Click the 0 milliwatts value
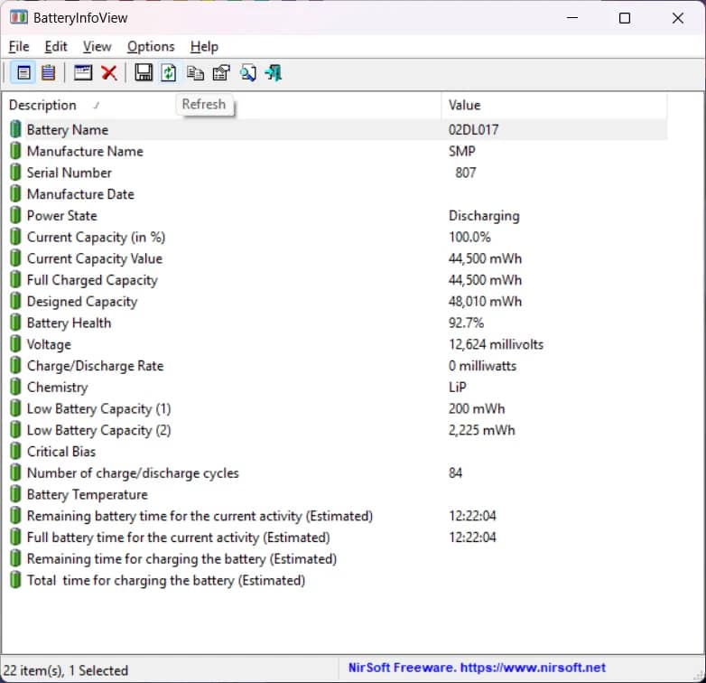This screenshot has height=683, width=706. point(482,365)
